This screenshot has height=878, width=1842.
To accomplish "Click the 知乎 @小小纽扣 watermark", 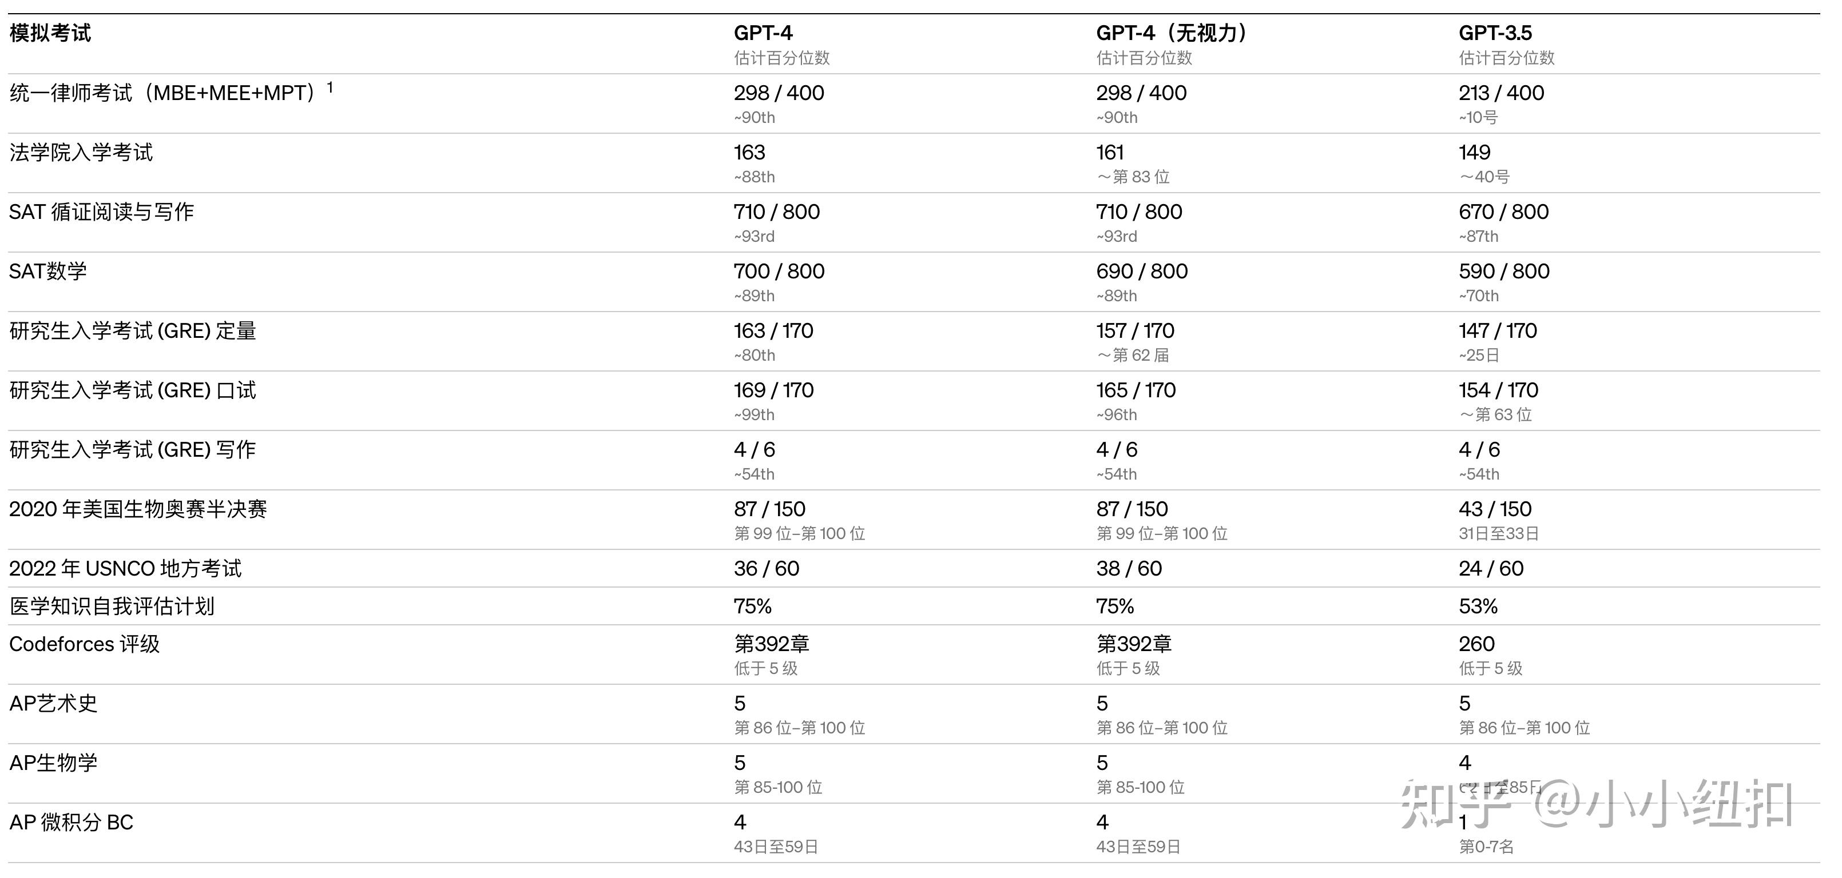I will [1595, 804].
